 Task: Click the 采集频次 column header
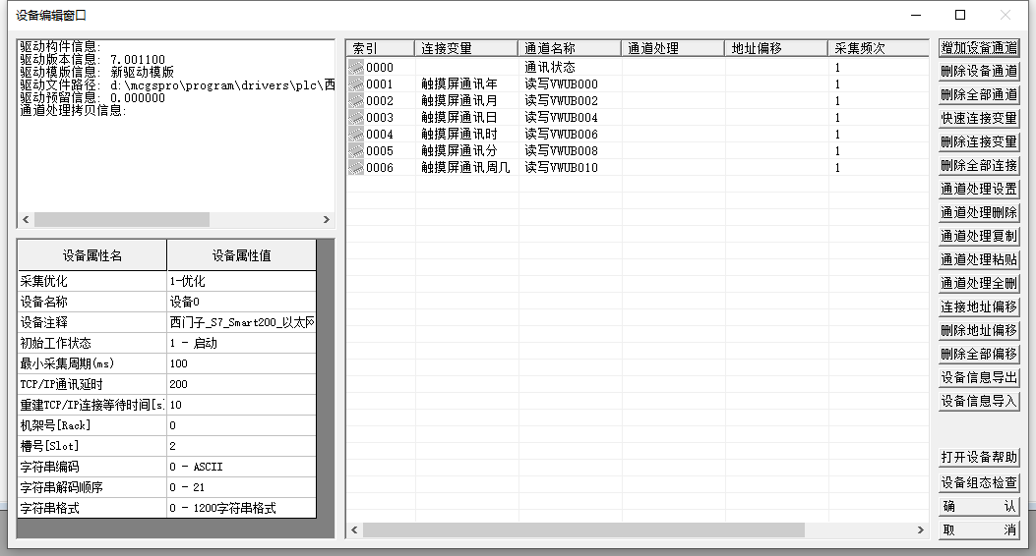pos(878,48)
